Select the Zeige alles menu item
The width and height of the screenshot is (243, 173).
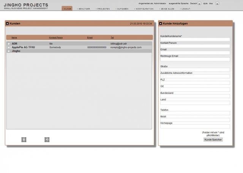[x=167, y=9]
